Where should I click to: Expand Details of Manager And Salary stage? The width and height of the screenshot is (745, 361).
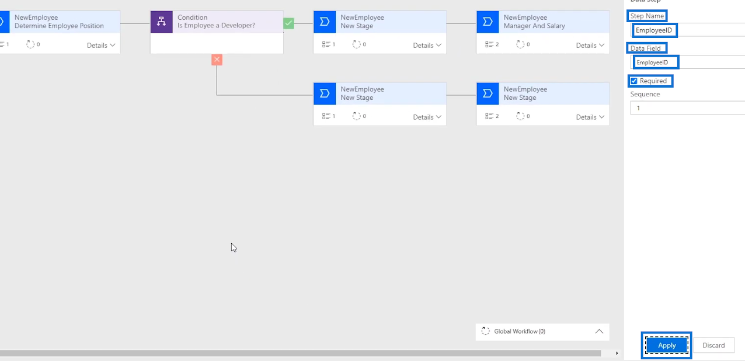[590, 45]
